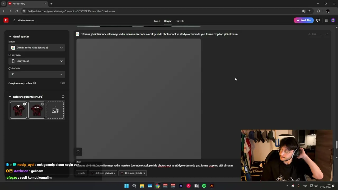Viewport: 338px width, 190px height.
Task: Click the Google Translate icon in address bar
Action: point(304,11)
